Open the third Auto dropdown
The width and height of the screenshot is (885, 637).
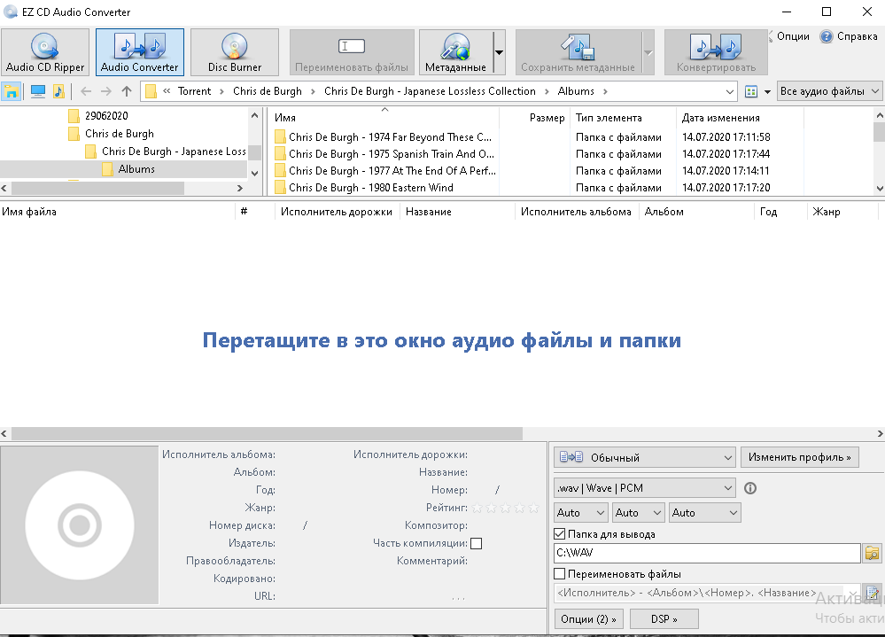pos(704,512)
